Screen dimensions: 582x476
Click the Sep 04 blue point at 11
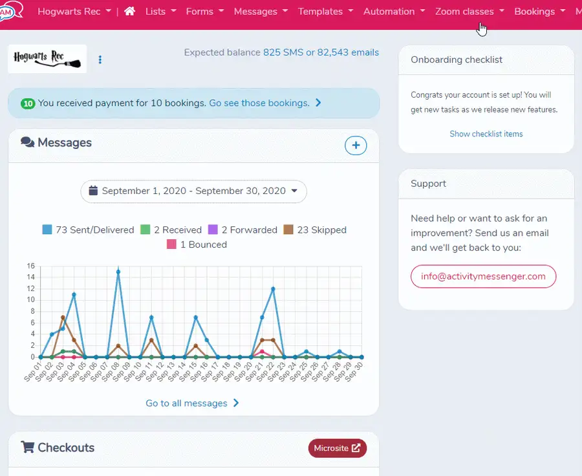coord(74,294)
